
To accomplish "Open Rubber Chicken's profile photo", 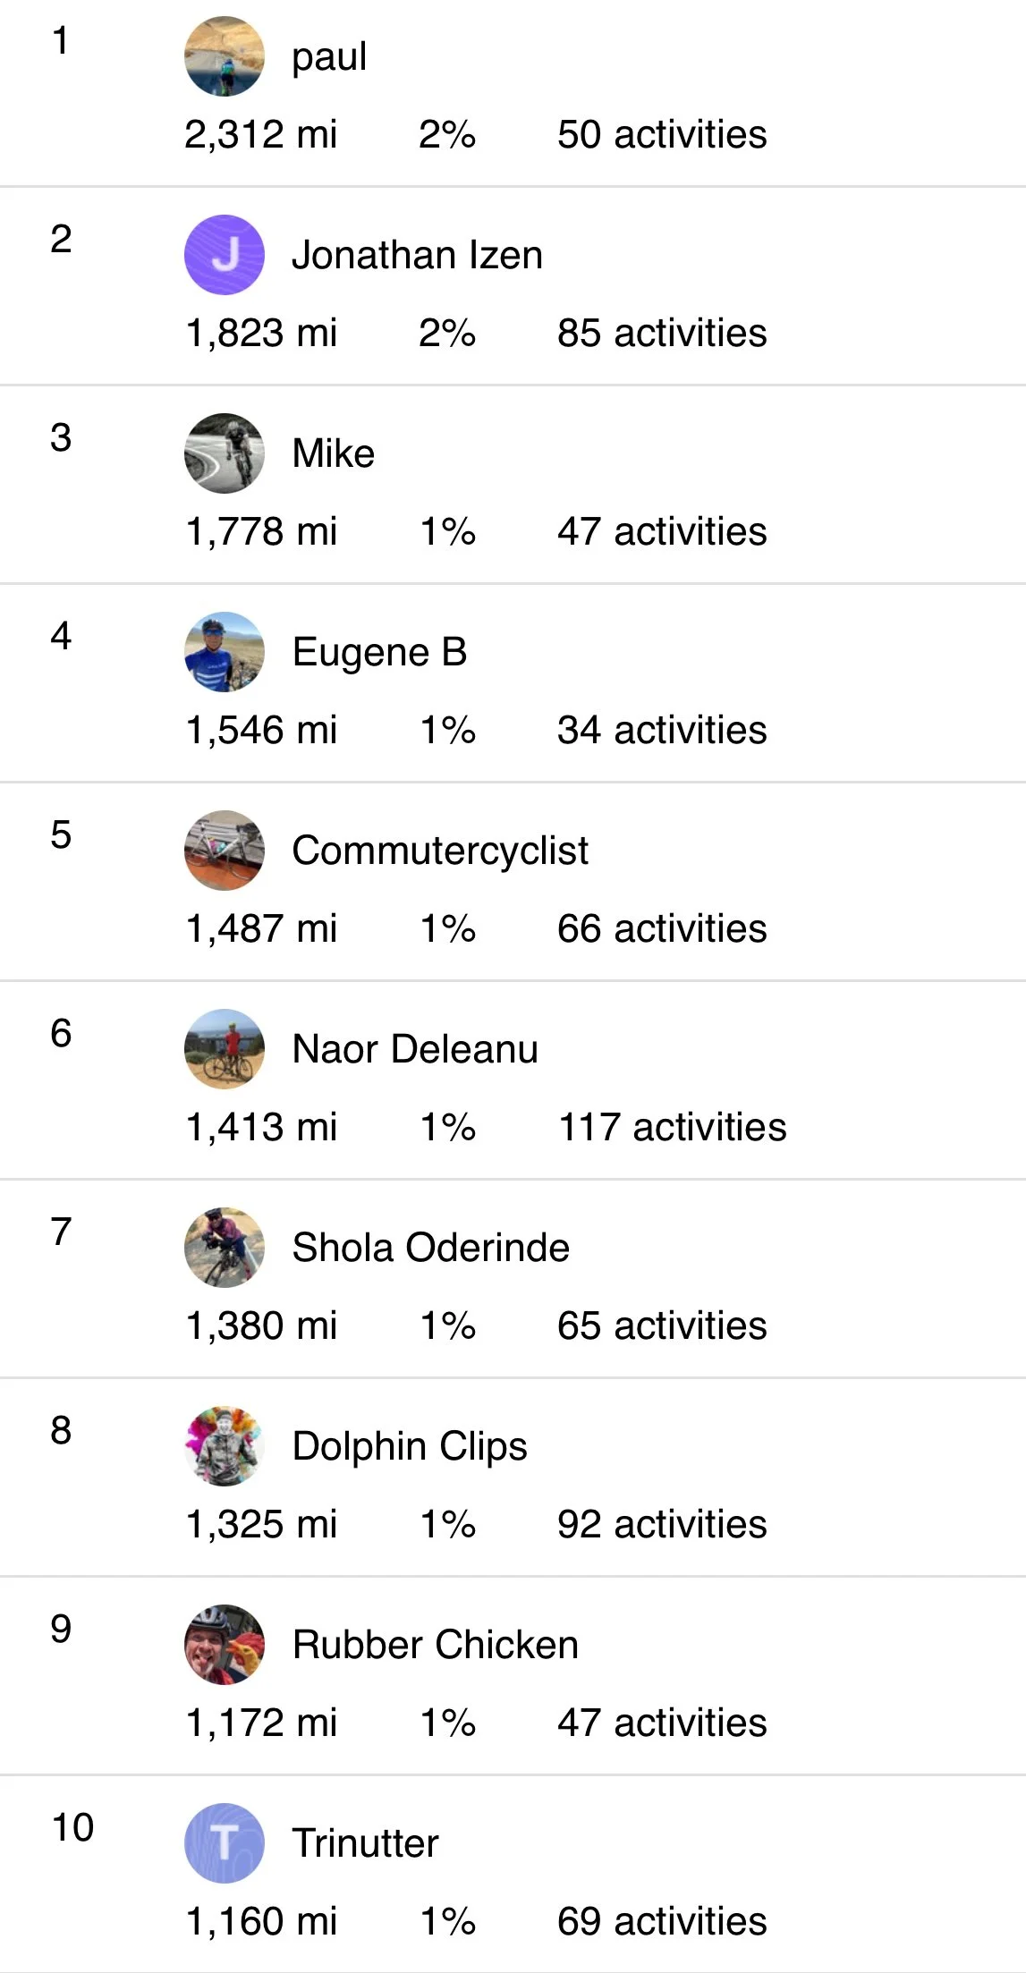I will pos(224,1645).
